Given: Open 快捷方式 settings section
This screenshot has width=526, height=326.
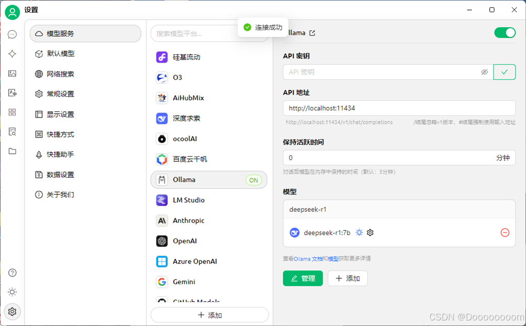Looking at the screenshot, I should point(86,135).
